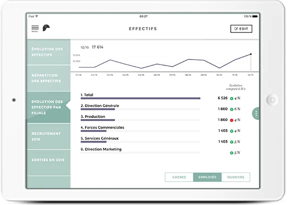Click the green indicator for Direction Marketing
The image size is (289, 205).
231,153
